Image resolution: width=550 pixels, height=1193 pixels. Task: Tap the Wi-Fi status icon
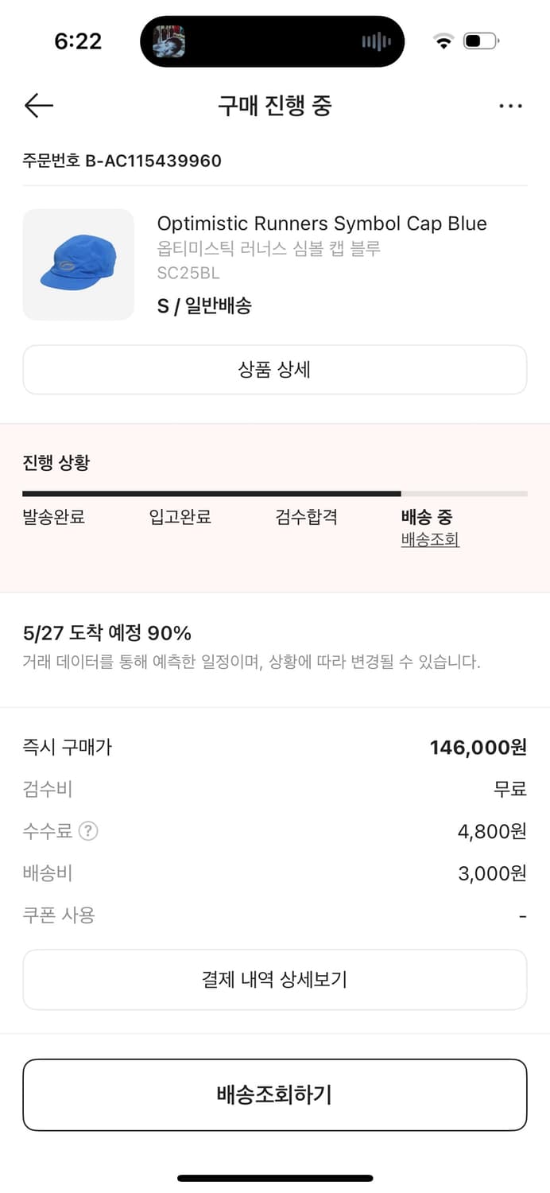[x=443, y=41]
